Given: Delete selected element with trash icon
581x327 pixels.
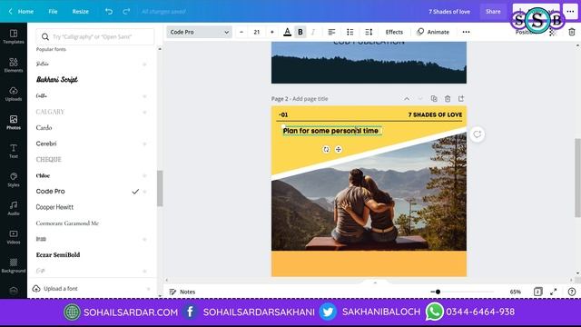Looking at the screenshot, I should pos(572,33).
